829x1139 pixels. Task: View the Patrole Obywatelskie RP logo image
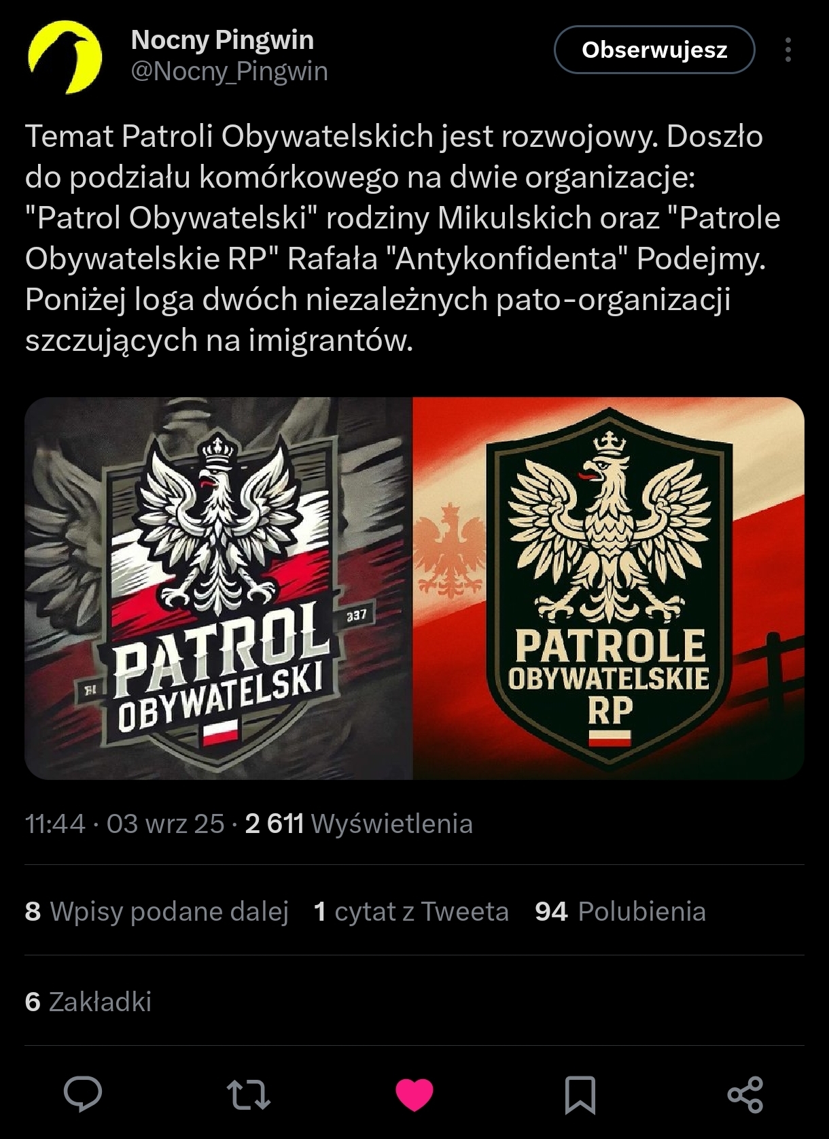click(x=609, y=588)
